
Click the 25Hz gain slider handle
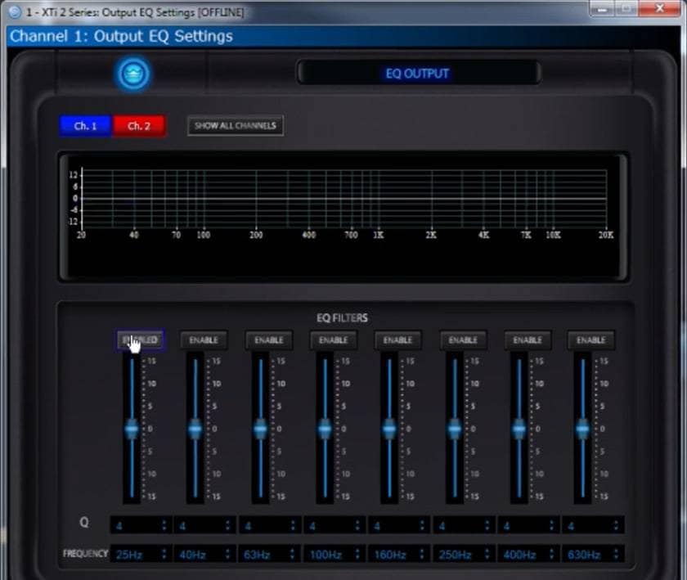click(x=132, y=429)
